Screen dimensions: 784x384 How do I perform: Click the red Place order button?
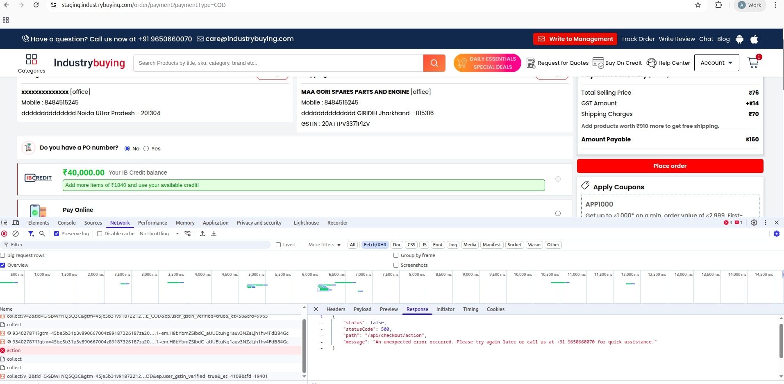(x=670, y=166)
